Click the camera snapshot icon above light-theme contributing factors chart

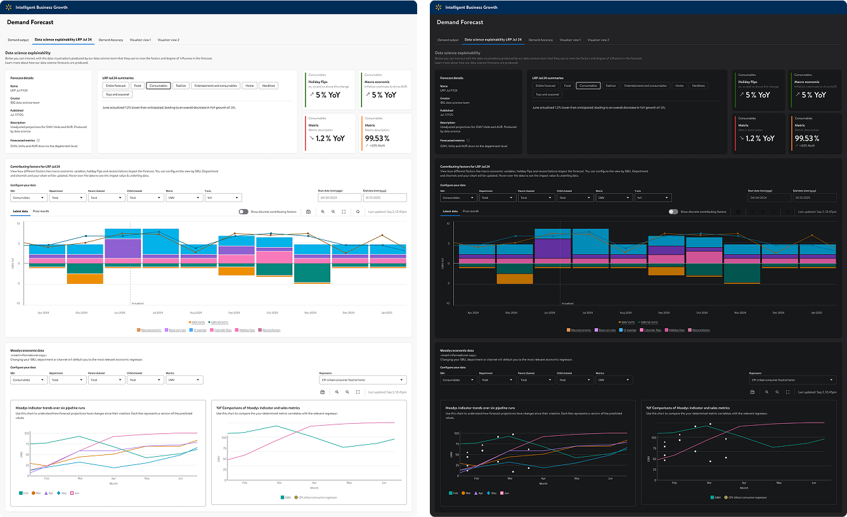[308, 212]
